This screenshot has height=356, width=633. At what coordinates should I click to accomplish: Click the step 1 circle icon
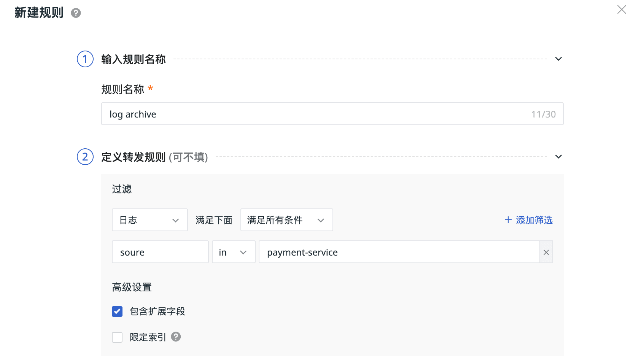(85, 59)
